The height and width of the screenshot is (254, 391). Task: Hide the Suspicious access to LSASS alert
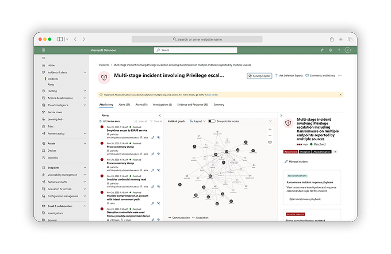click(158, 138)
